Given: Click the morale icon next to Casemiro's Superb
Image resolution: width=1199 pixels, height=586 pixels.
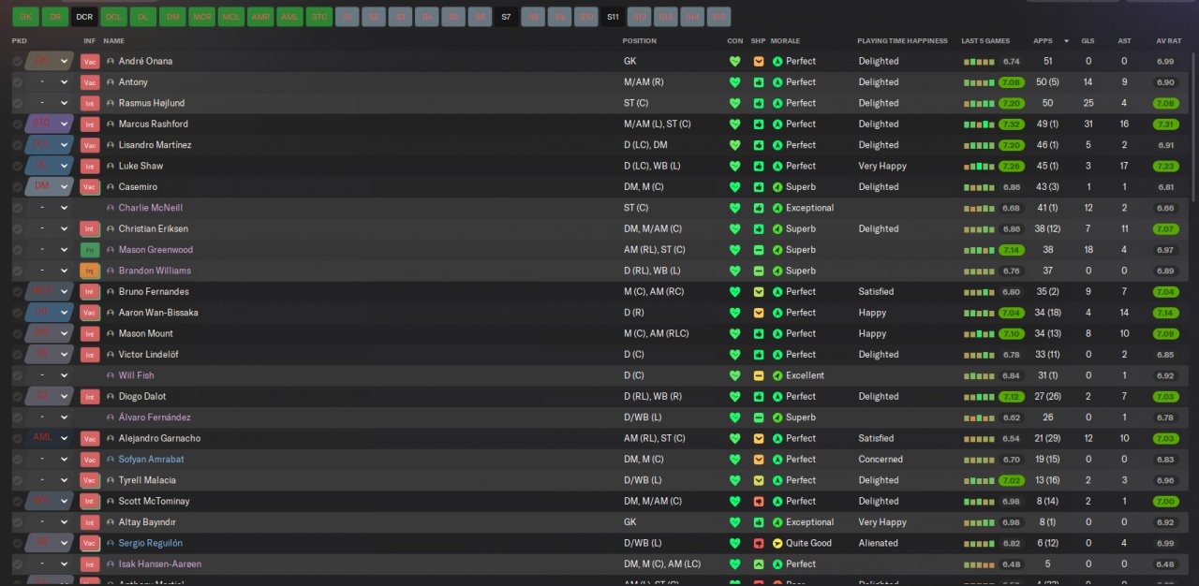Looking at the screenshot, I should [777, 187].
